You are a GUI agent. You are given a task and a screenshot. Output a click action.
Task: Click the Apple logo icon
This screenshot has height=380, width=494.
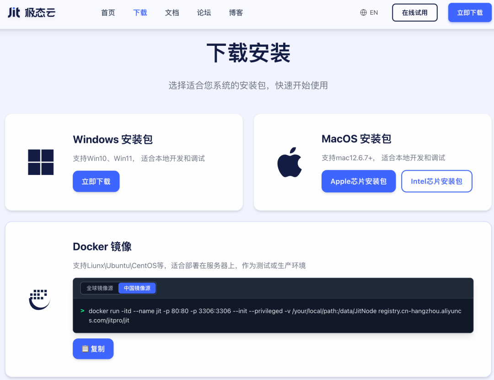(290, 162)
